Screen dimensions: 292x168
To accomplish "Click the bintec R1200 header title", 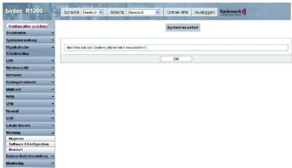I will 24,11.
